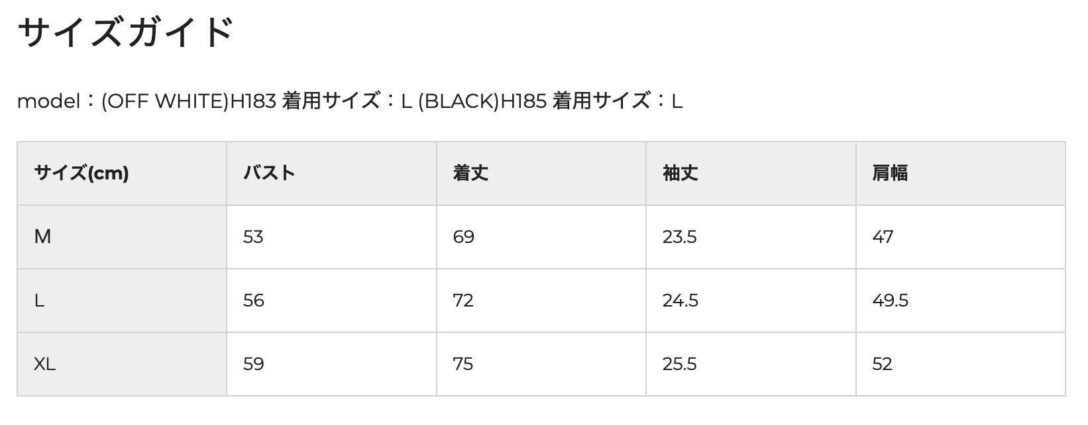1088x425 pixels.
Task: Click the shoulder width 49.5 cell
Action: click(x=890, y=301)
